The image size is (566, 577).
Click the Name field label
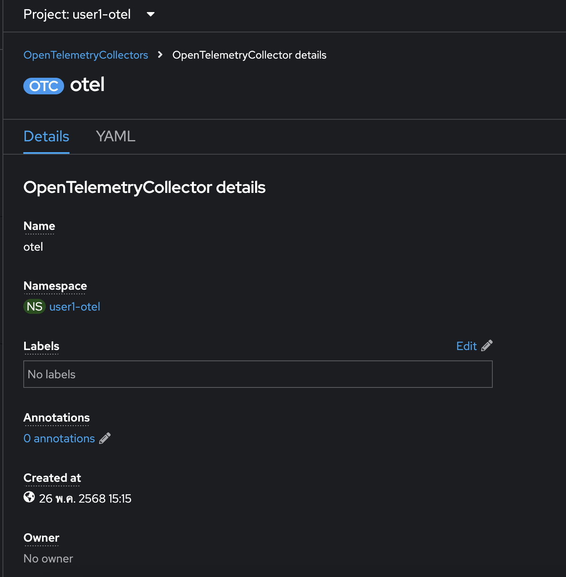[x=39, y=226]
